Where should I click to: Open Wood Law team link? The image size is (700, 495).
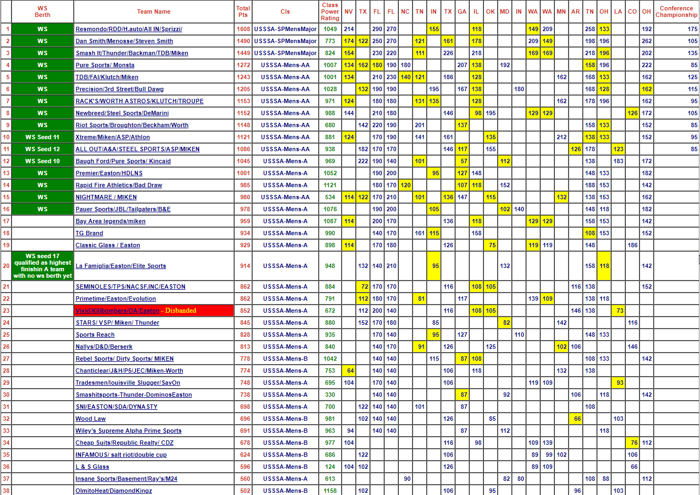click(x=91, y=419)
